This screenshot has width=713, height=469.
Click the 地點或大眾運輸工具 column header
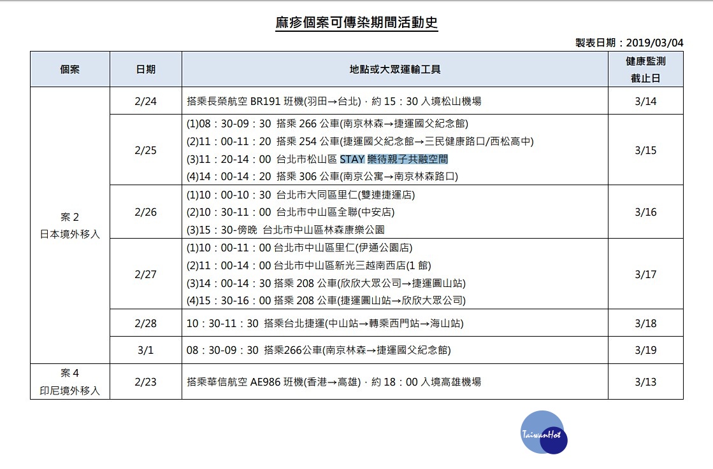coord(394,69)
